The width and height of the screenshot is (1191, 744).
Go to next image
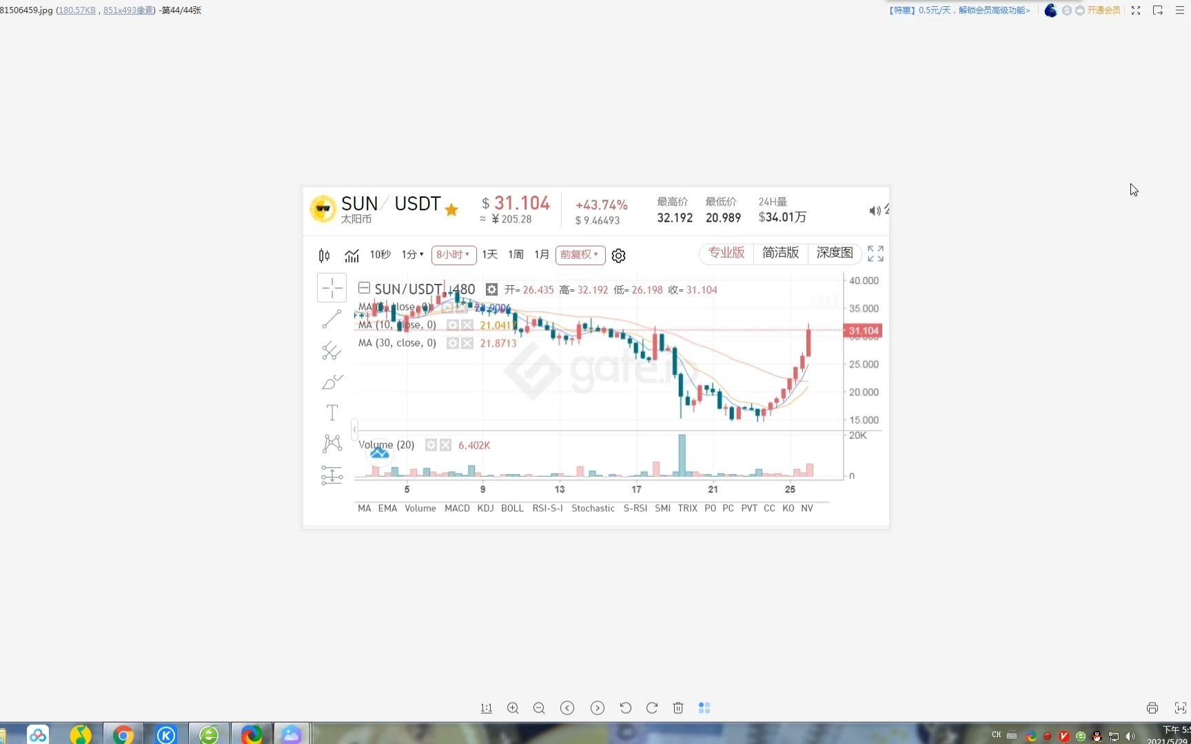tap(598, 708)
